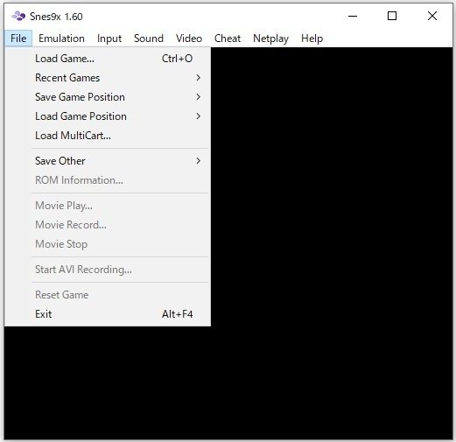Open the Emulation menu
The height and width of the screenshot is (442, 456).
tap(61, 39)
